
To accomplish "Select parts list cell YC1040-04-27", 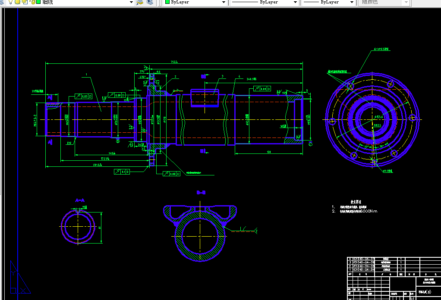I will [363, 259].
